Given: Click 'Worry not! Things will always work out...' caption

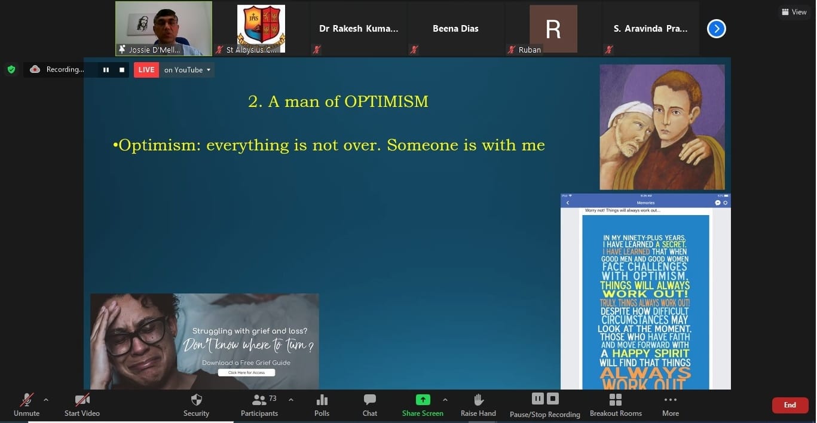Looking at the screenshot, I should click(622, 210).
